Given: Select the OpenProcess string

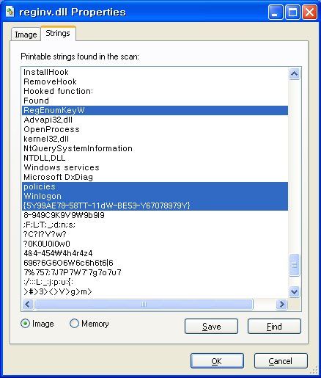Looking at the screenshot, I should point(155,129).
